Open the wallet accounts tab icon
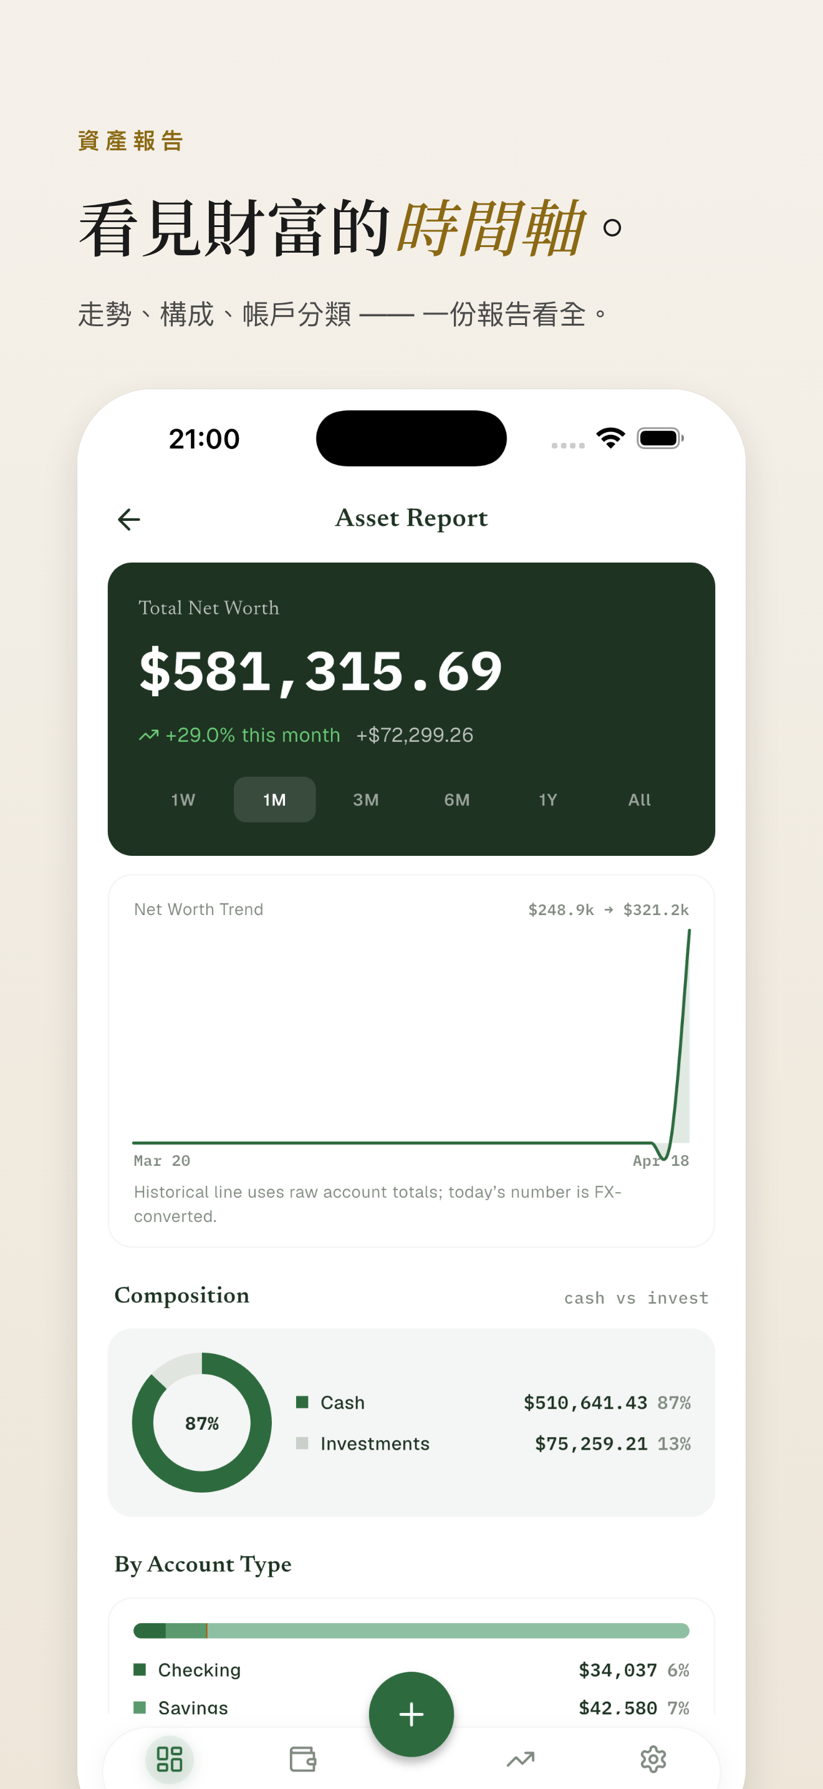This screenshot has width=823, height=1789. pos(302,1758)
